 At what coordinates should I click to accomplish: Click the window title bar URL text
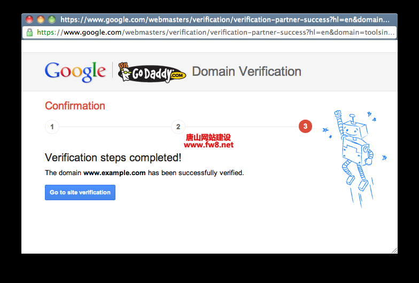(x=224, y=19)
